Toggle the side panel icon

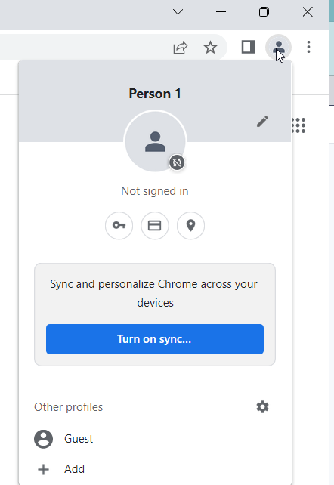pyautogui.click(x=248, y=47)
